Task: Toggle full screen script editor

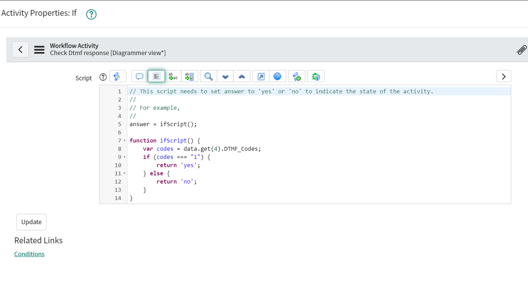Action: pos(261,76)
